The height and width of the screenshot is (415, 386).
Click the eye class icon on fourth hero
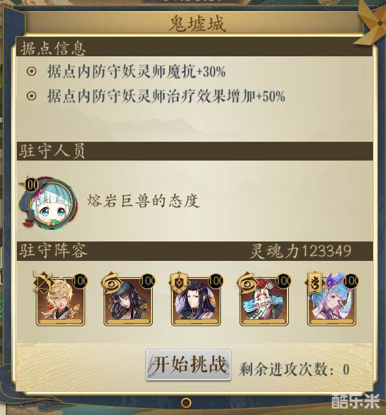tap(247, 282)
